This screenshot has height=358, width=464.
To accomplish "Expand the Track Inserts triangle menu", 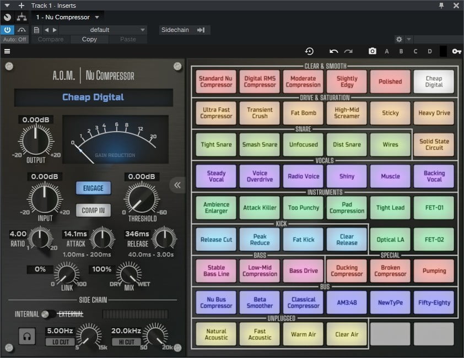I will tap(7, 6).
